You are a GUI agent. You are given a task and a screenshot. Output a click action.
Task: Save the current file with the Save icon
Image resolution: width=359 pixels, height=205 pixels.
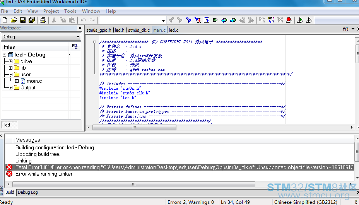pyautogui.click(x=23, y=20)
